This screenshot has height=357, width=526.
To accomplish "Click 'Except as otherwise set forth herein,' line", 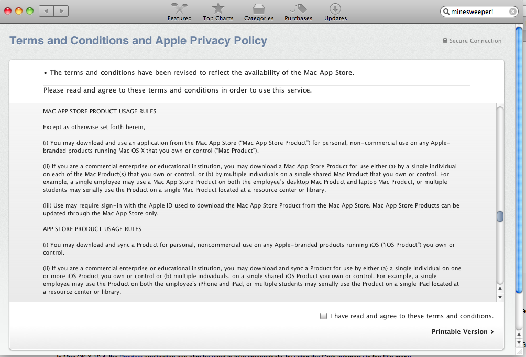I will pyautogui.click(x=94, y=127).
